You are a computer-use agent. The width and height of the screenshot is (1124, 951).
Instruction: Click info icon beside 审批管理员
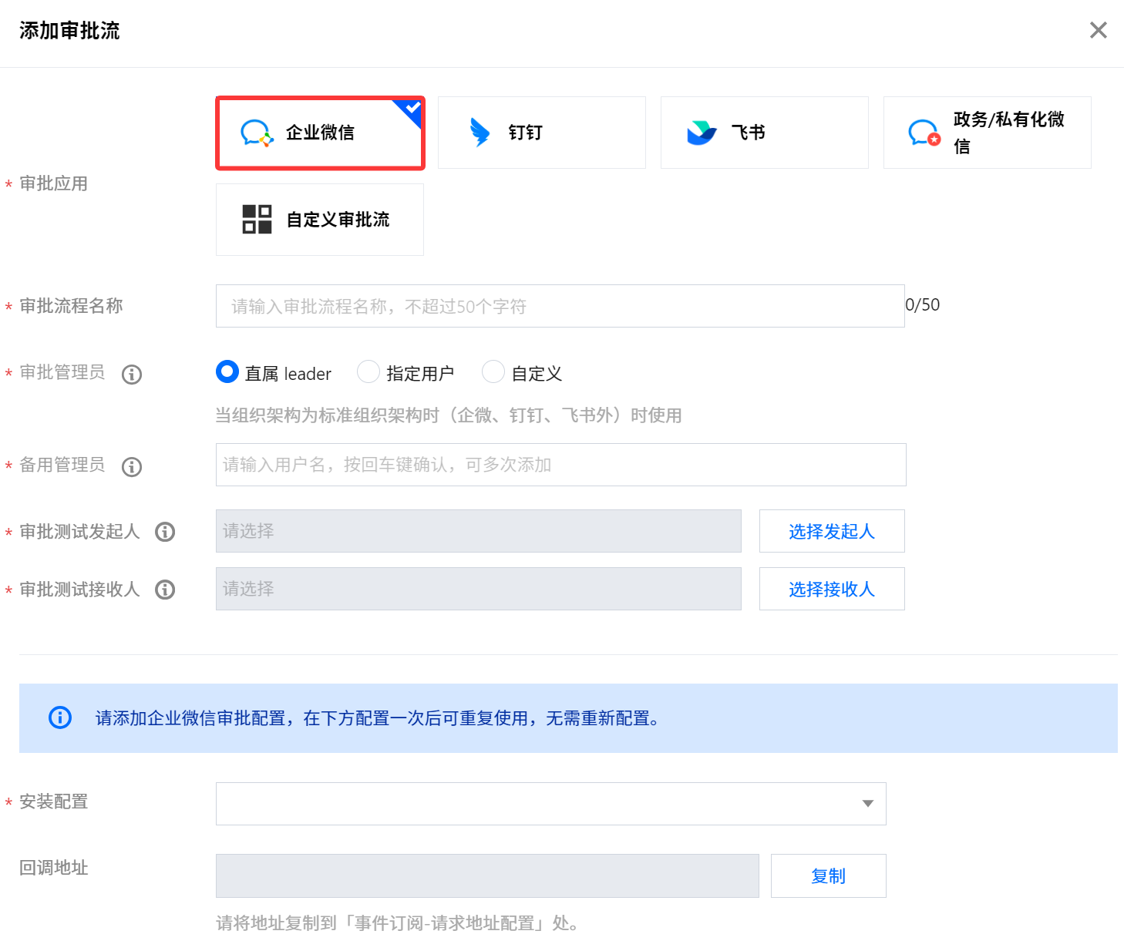(x=132, y=375)
